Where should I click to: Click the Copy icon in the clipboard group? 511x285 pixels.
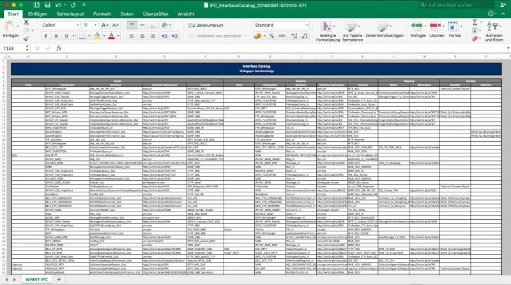pyautogui.click(x=26, y=30)
